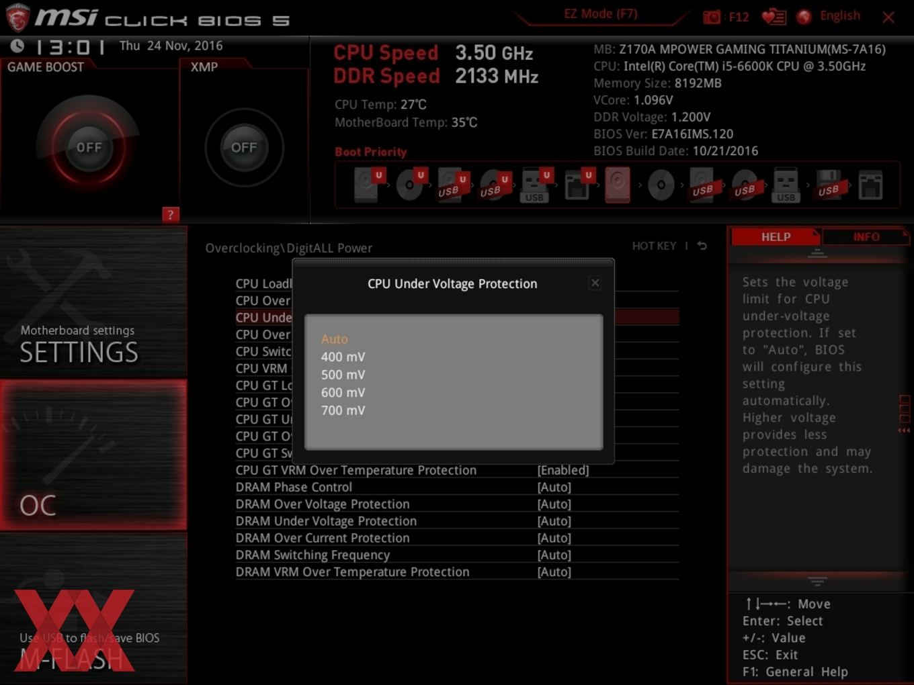Click the date Thu 24 Nov, 2016

pyautogui.click(x=171, y=46)
